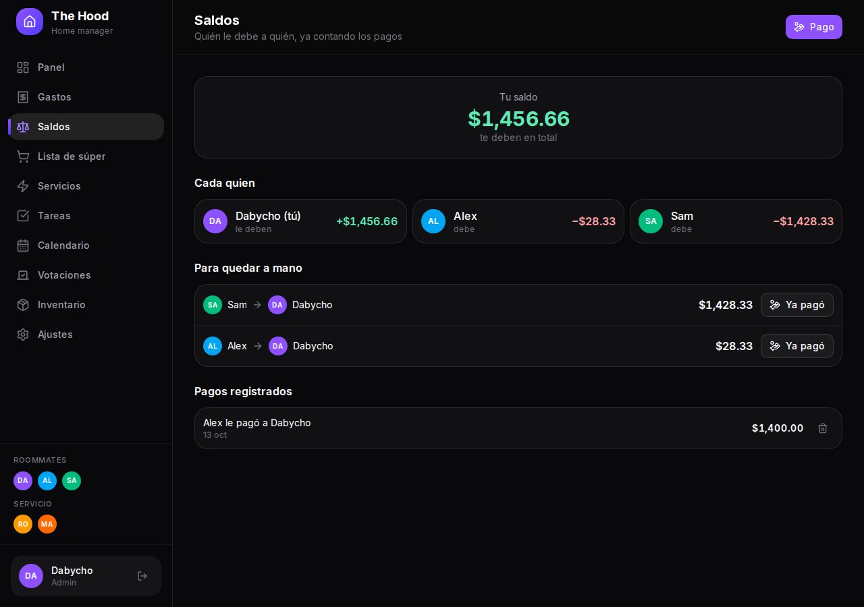Click the Para quedar a mano heading
Viewport: 864px width, 607px height.
pyautogui.click(x=248, y=268)
